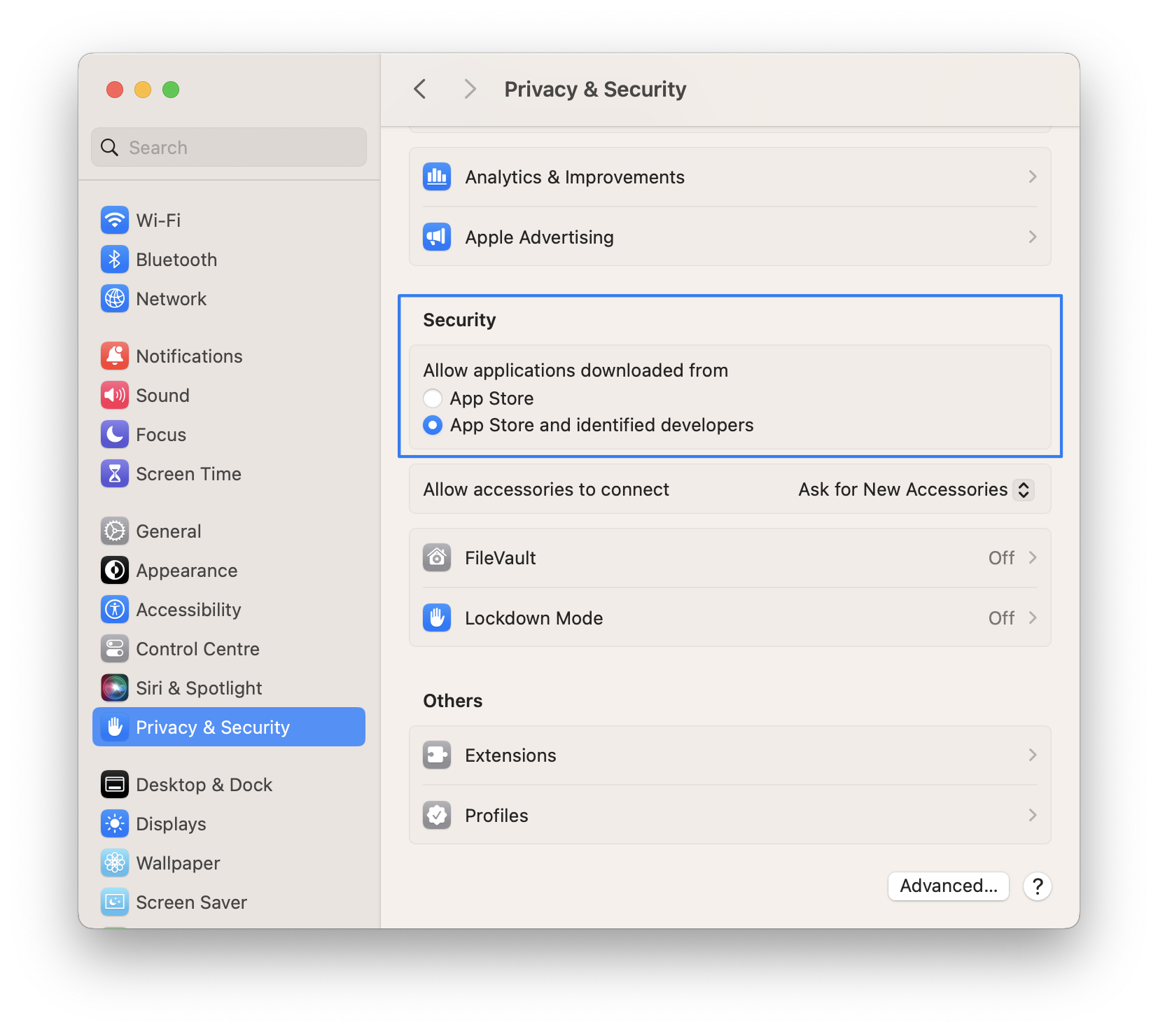Open Lockdown Mode via its chevron
This screenshot has height=1032, width=1158.
[x=1033, y=618]
